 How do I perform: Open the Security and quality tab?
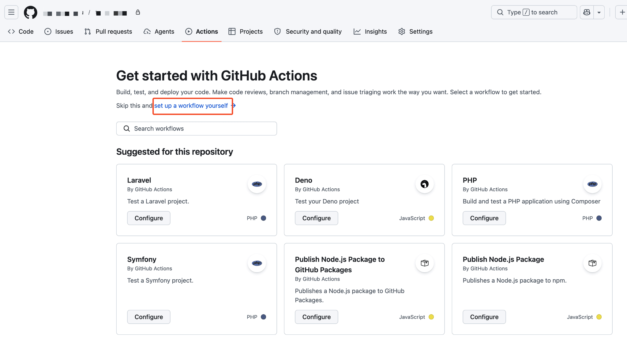pyautogui.click(x=308, y=31)
